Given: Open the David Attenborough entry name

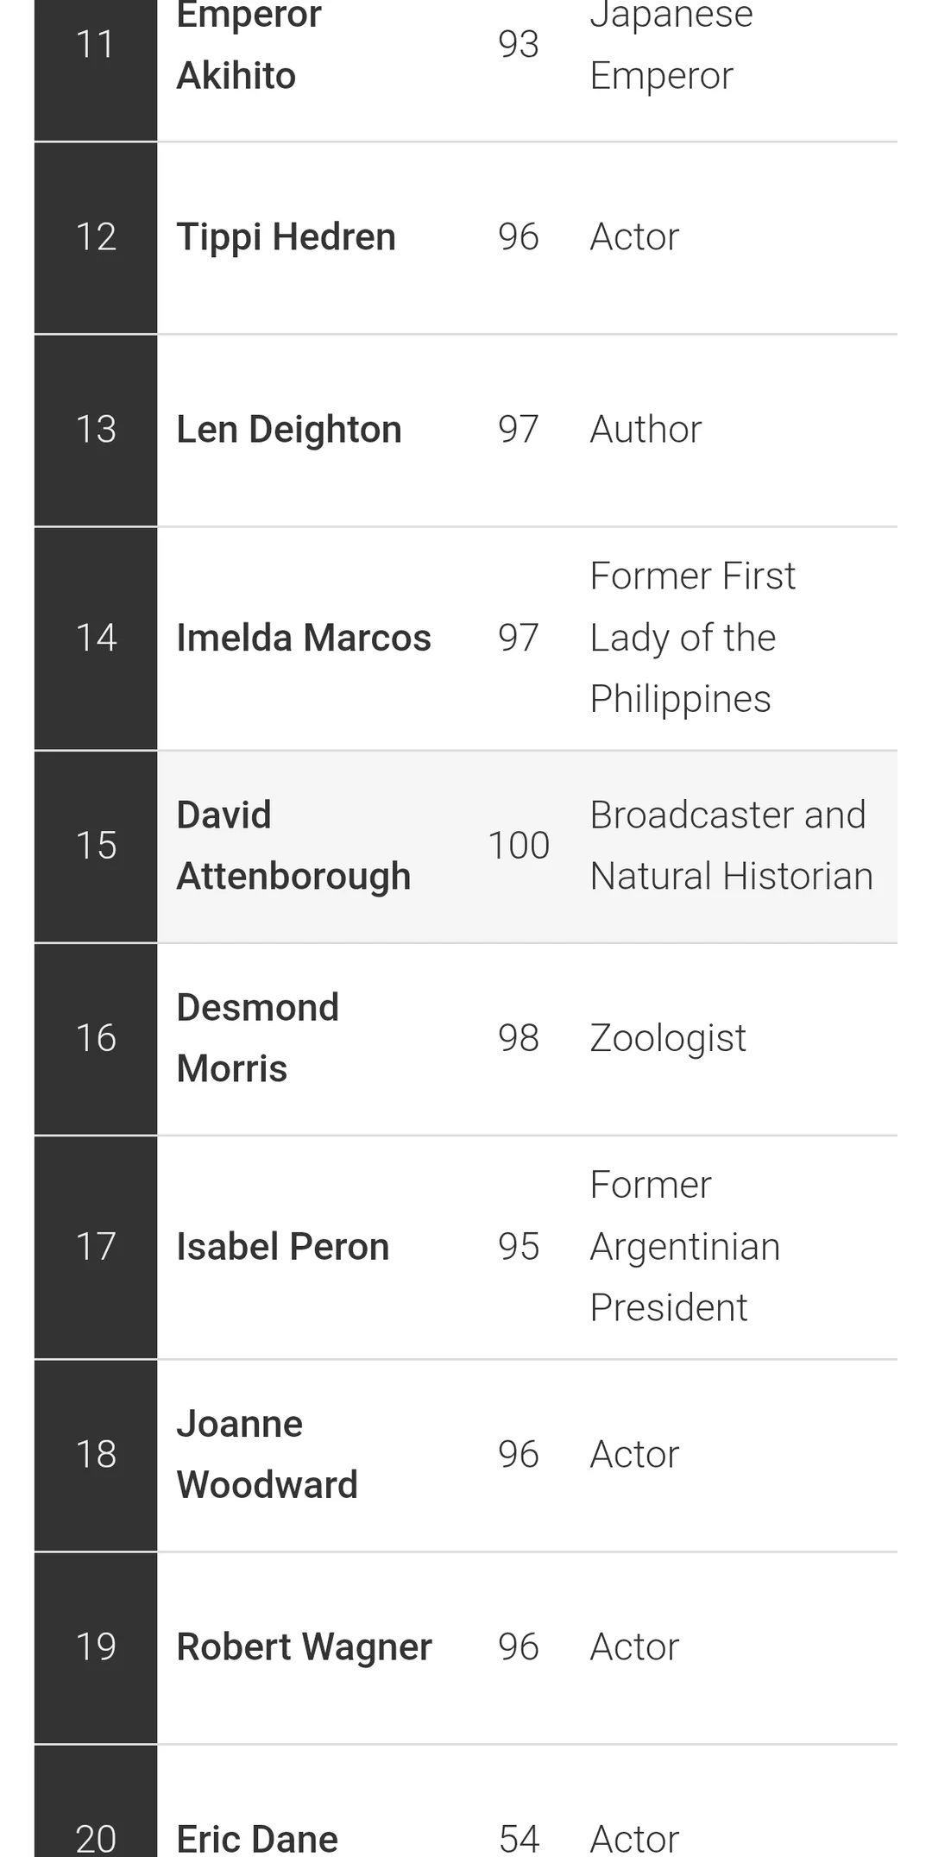Looking at the screenshot, I should point(293,846).
